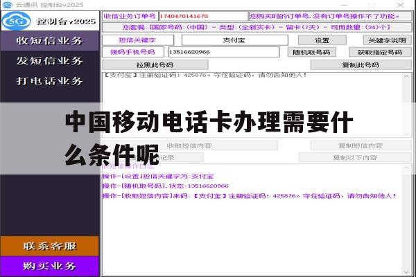Click the 5G cloud logo icon
Image resolution: width=416 pixels, height=277 pixels.
point(17,21)
